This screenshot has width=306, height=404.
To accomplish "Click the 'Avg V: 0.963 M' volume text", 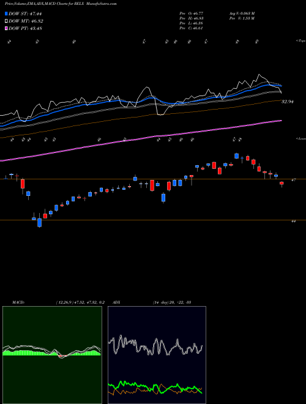I will click(242, 13).
